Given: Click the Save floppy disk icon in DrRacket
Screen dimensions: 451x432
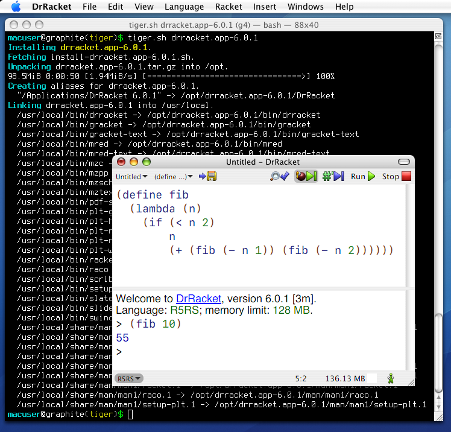Looking at the screenshot, I should 212,176.
